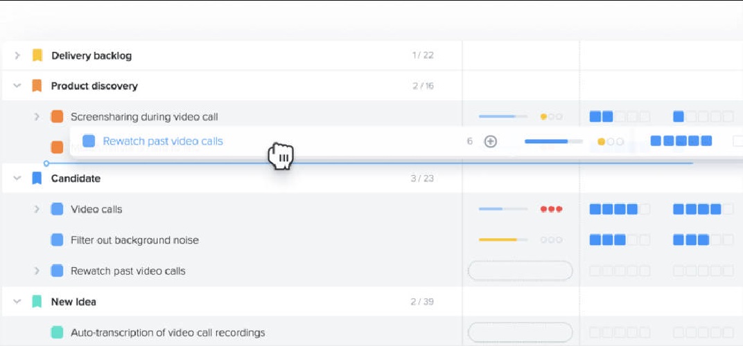Click the plus icon on dragged row
743x346 pixels.
(x=491, y=141)
